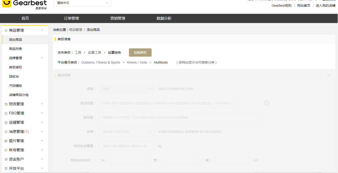Click the 开放平台 icon
Screen dimensions: 338x173
(x=6, y=169)
